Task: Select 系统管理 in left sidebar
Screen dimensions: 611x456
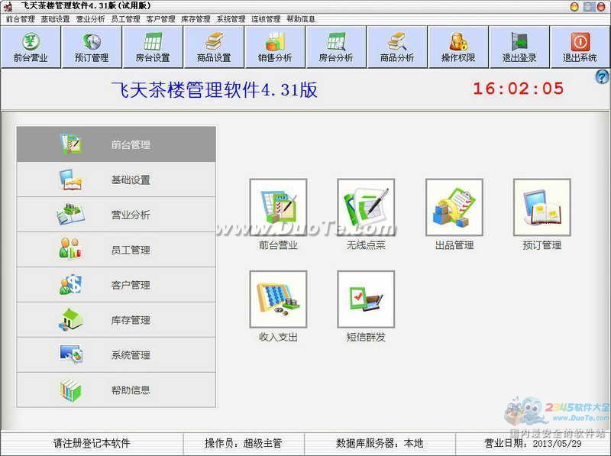Action: point(116,355)
